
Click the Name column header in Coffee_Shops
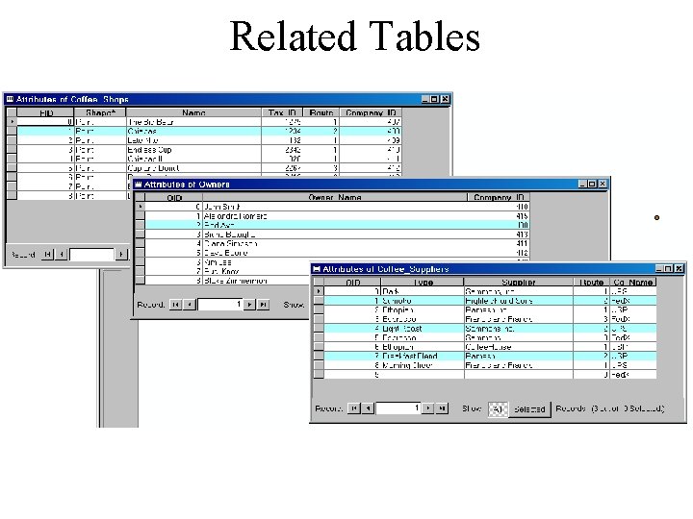[x=193, y=112]
